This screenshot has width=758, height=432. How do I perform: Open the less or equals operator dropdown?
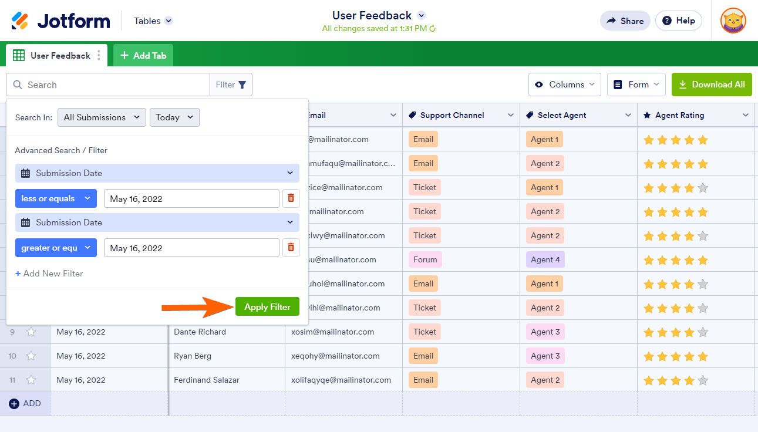(x=56, y=198)
